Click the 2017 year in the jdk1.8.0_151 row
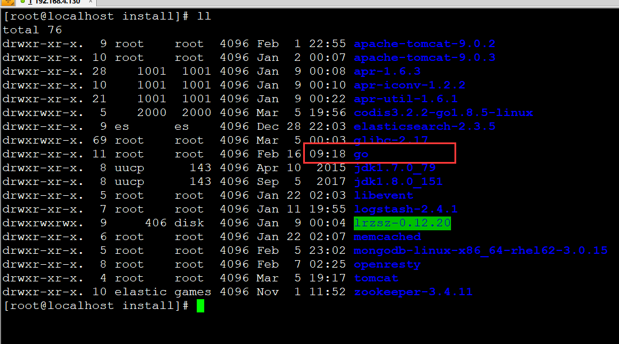Screen dimensions: 619x344 (331, 181)
